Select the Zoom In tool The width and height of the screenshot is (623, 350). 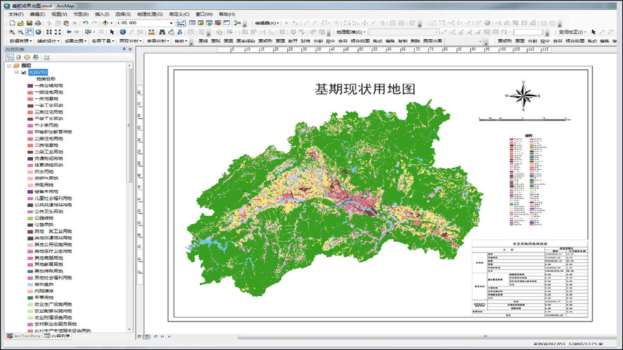pos(12,32)
